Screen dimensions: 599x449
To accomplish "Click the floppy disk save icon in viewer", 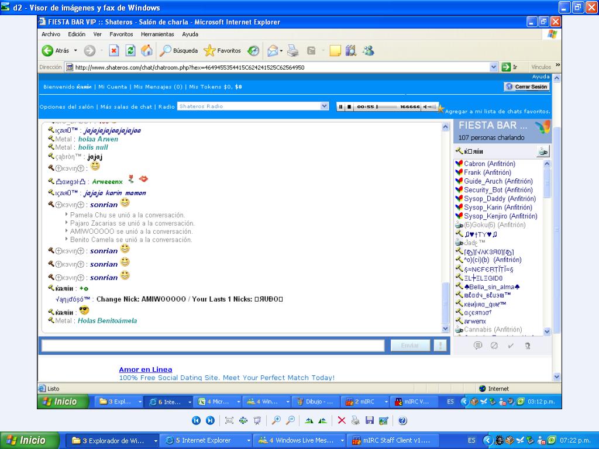I will (x=370, y=420).
